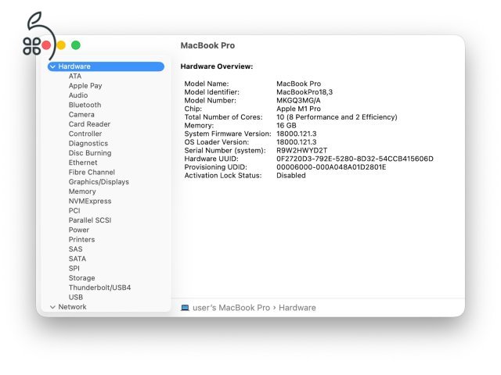Select the Hardware UUID value

tap(355, 159)
